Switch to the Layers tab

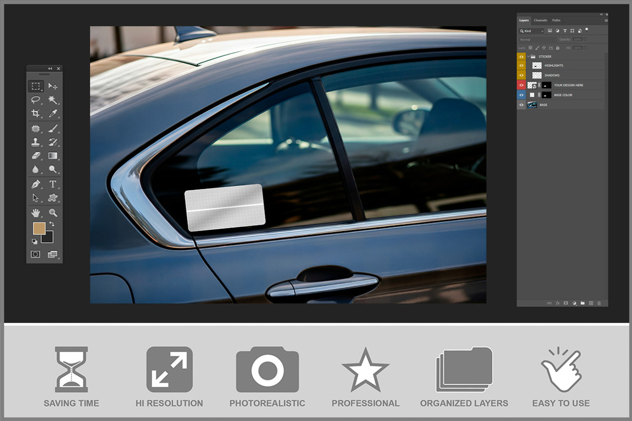click(x=524, y=21)
